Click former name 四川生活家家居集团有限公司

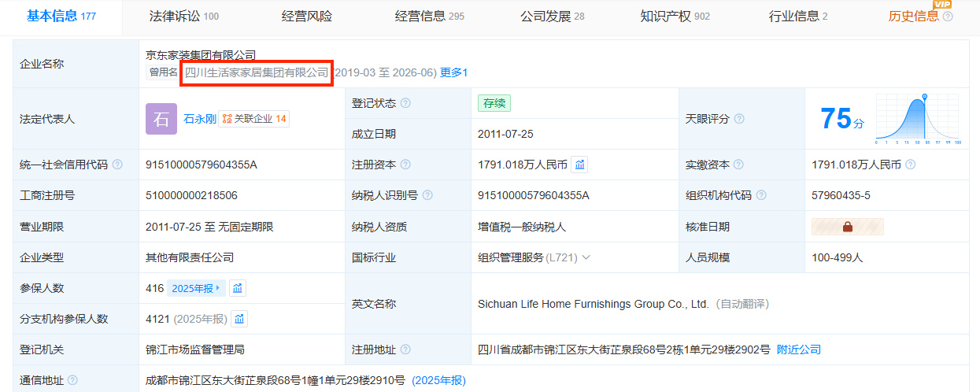[257, 72]
